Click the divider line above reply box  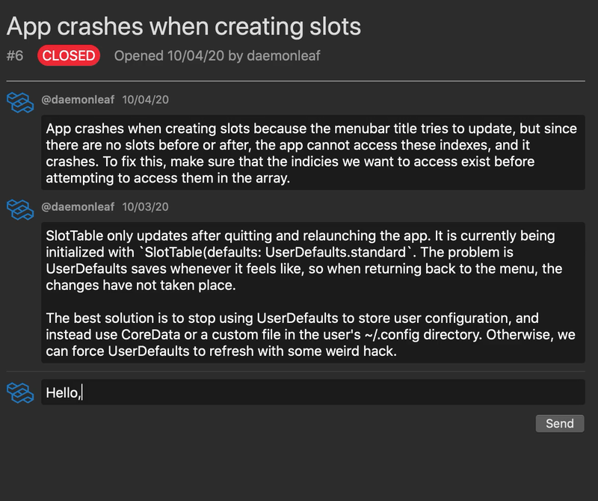(x=295, y=372)
